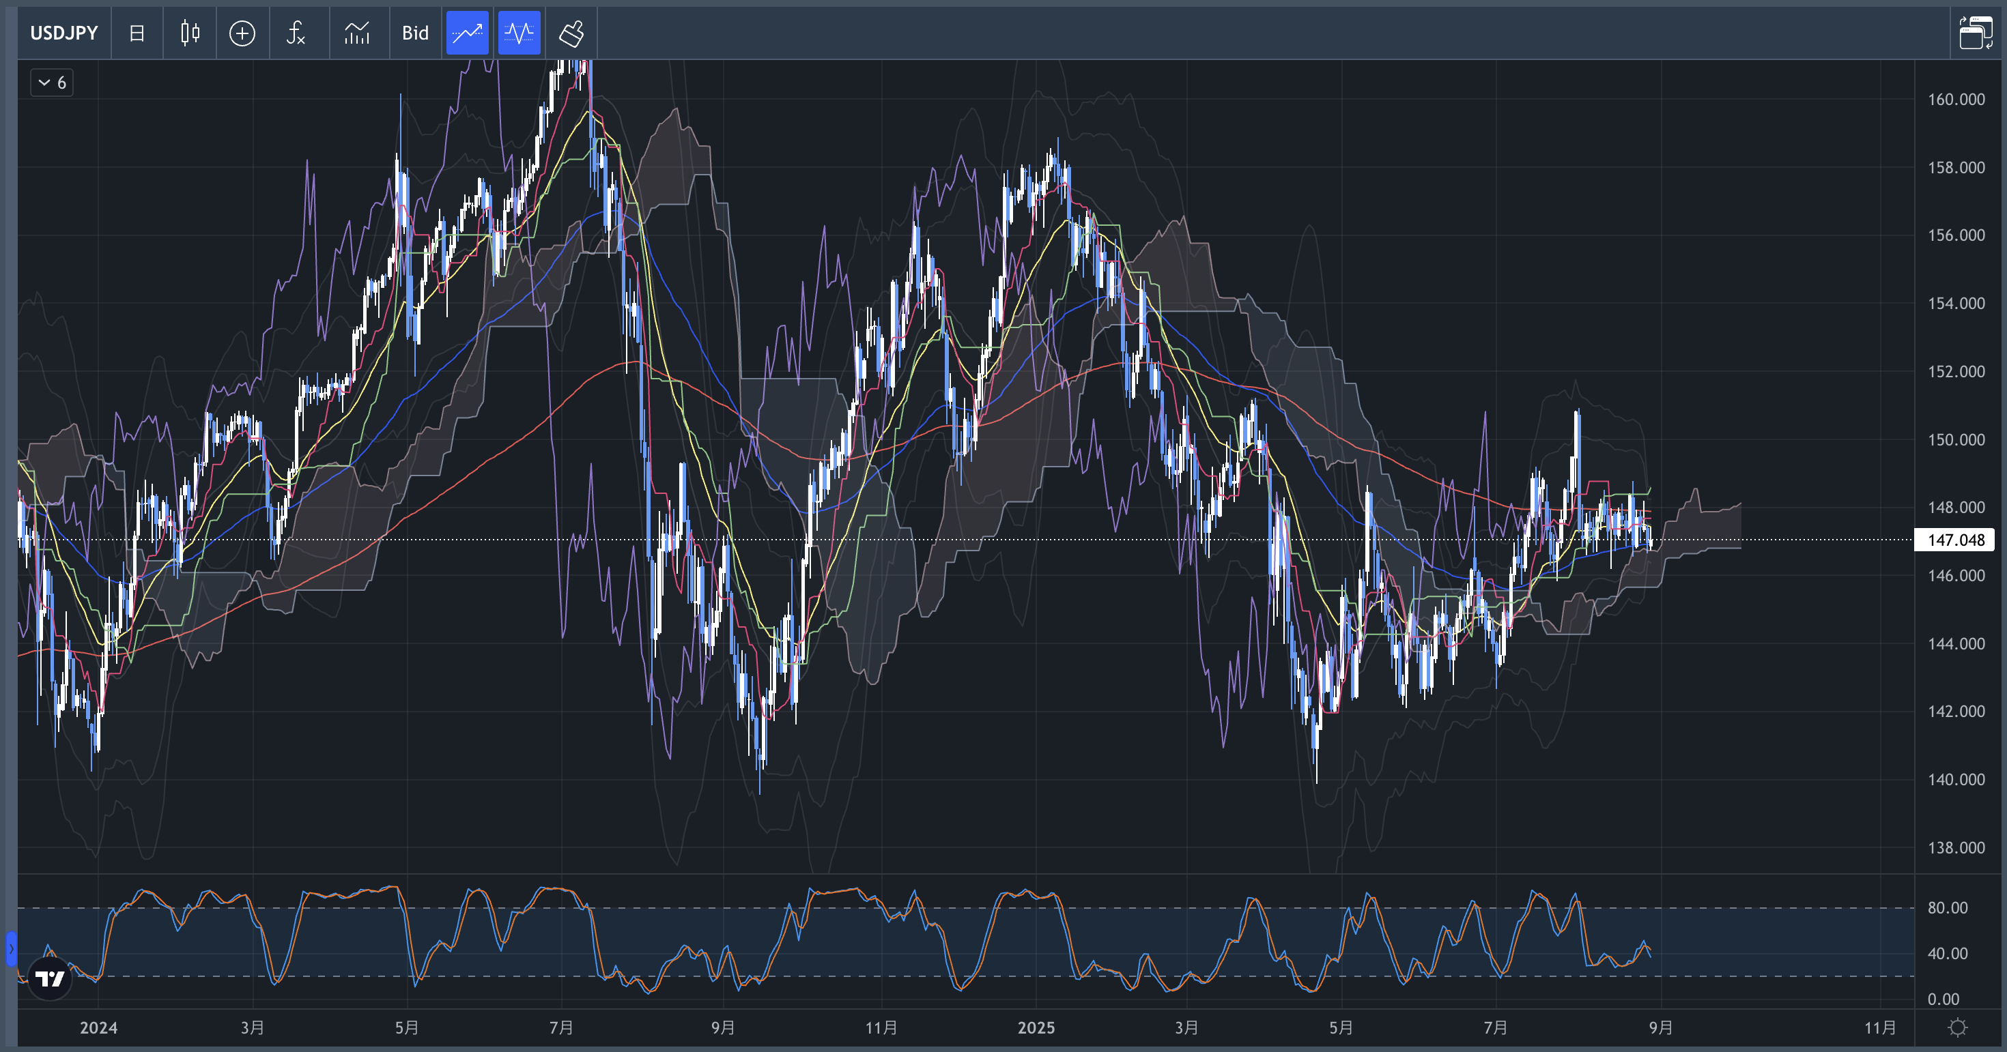
Task: Click the compare/add symbol plus icon
Action: 242,33
